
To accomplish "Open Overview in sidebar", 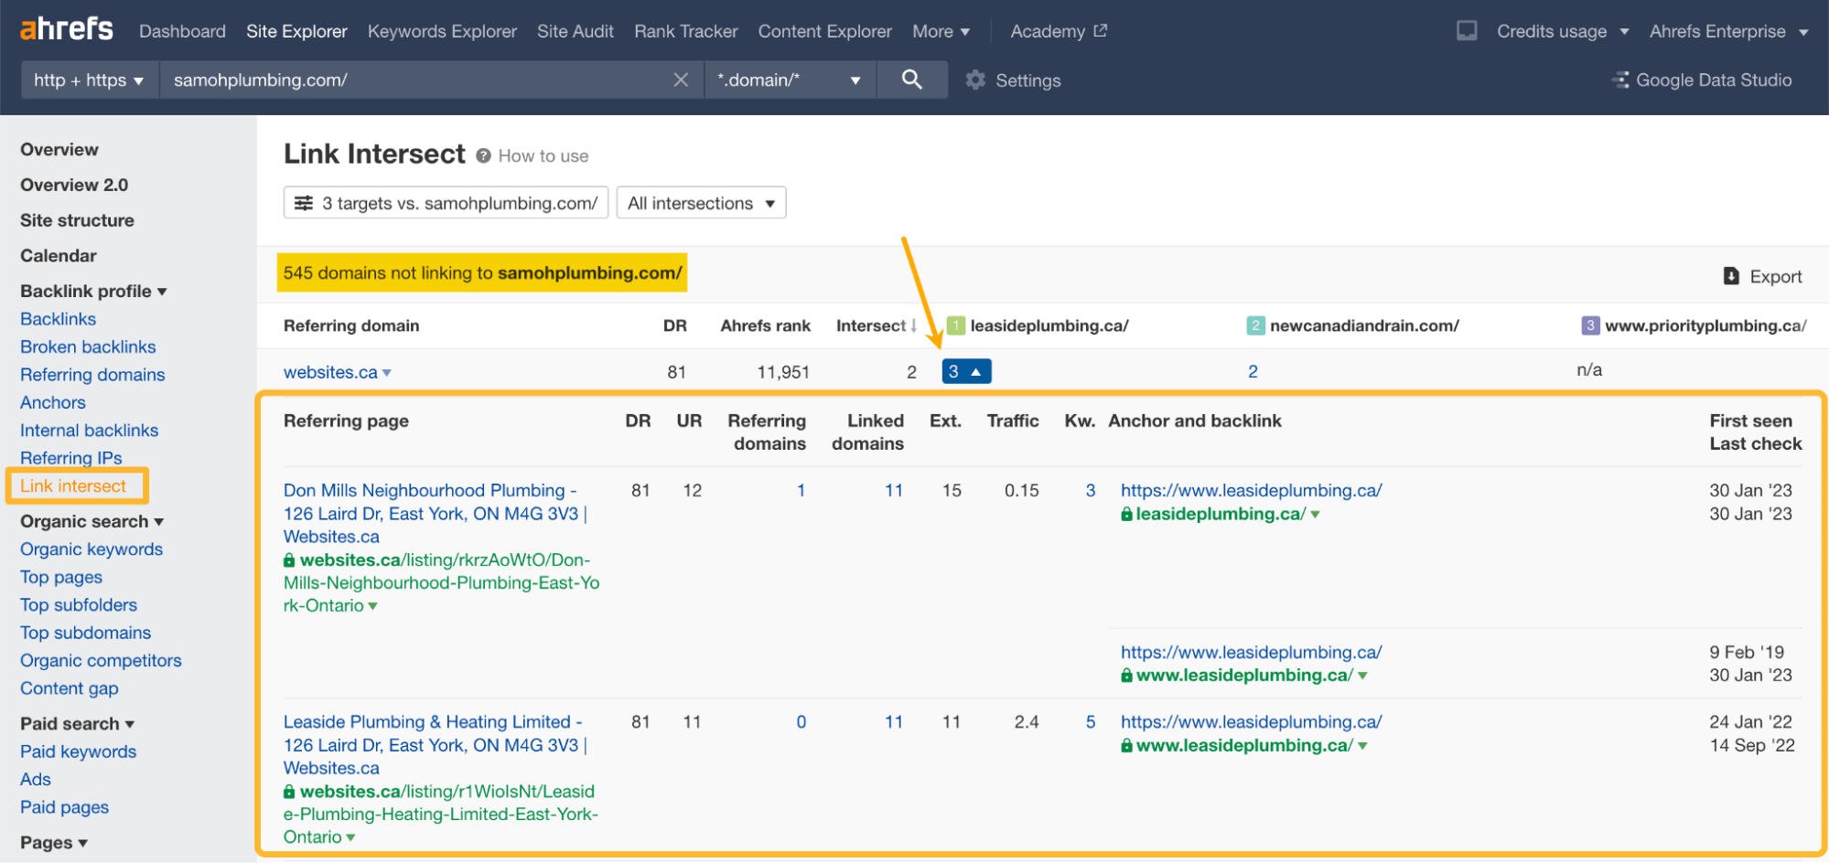I will pos(59,149).
